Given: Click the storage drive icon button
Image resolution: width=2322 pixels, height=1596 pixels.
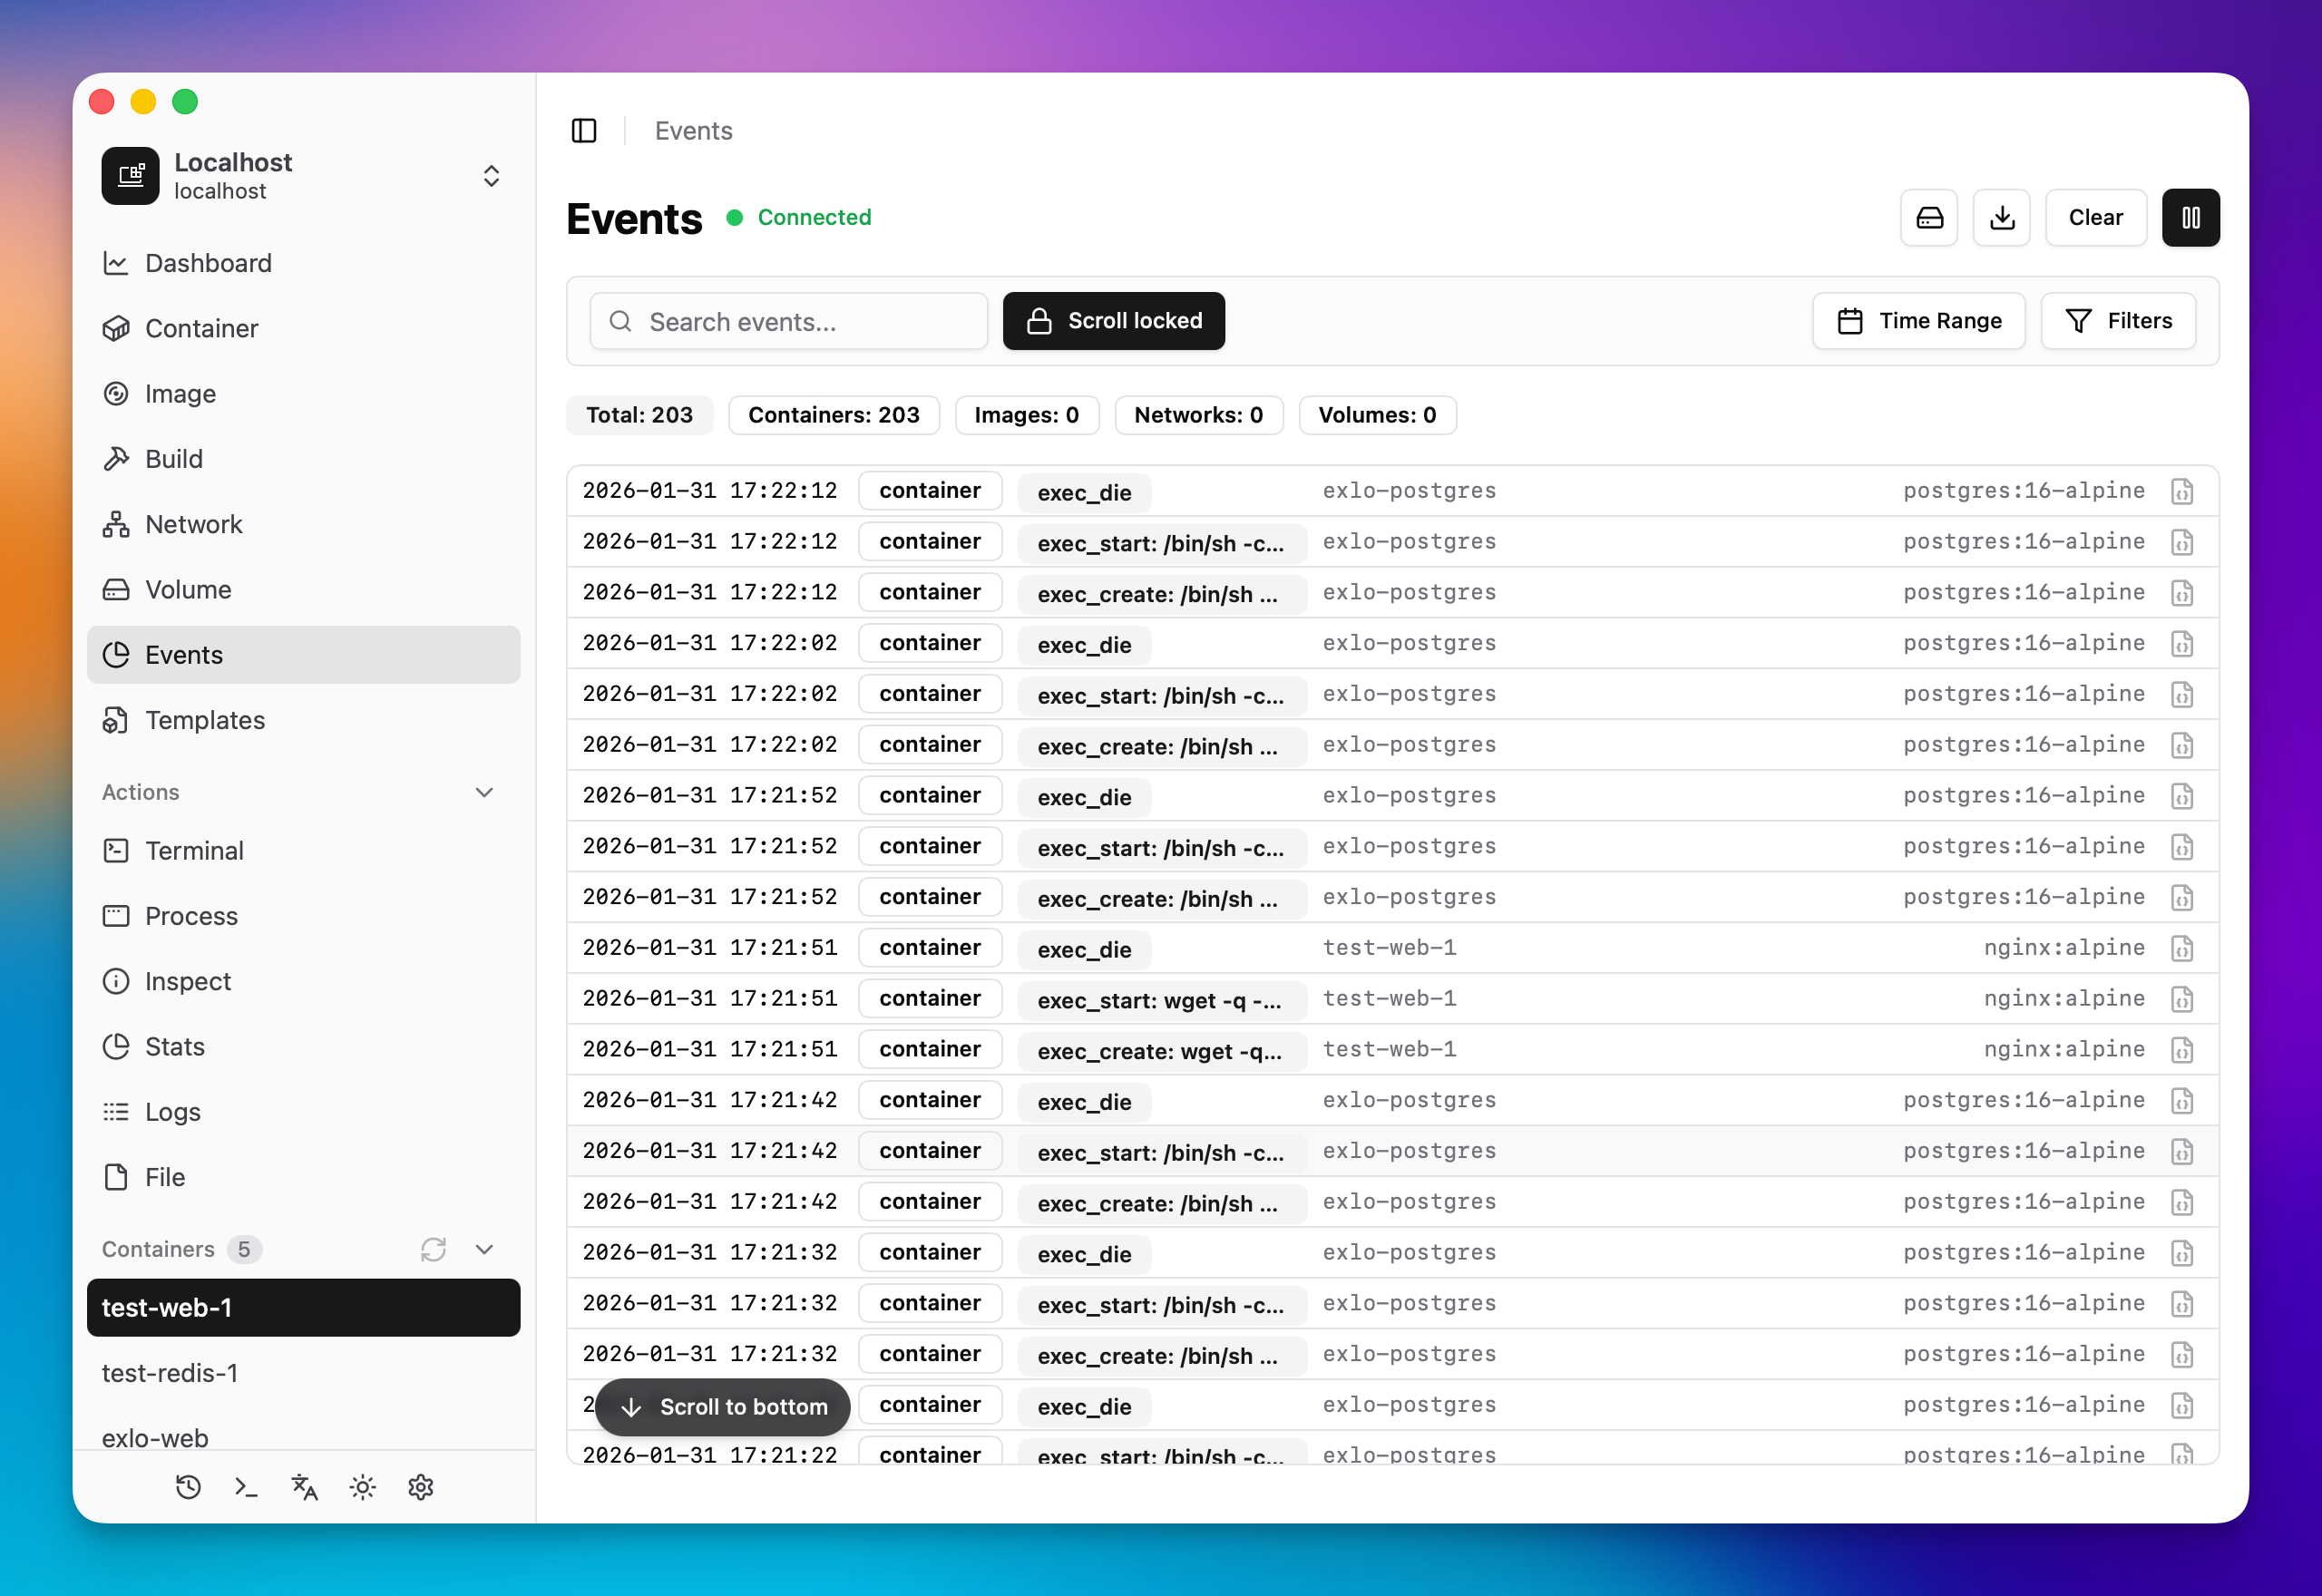Looking at the screenshot, I should pos(1929,217).
